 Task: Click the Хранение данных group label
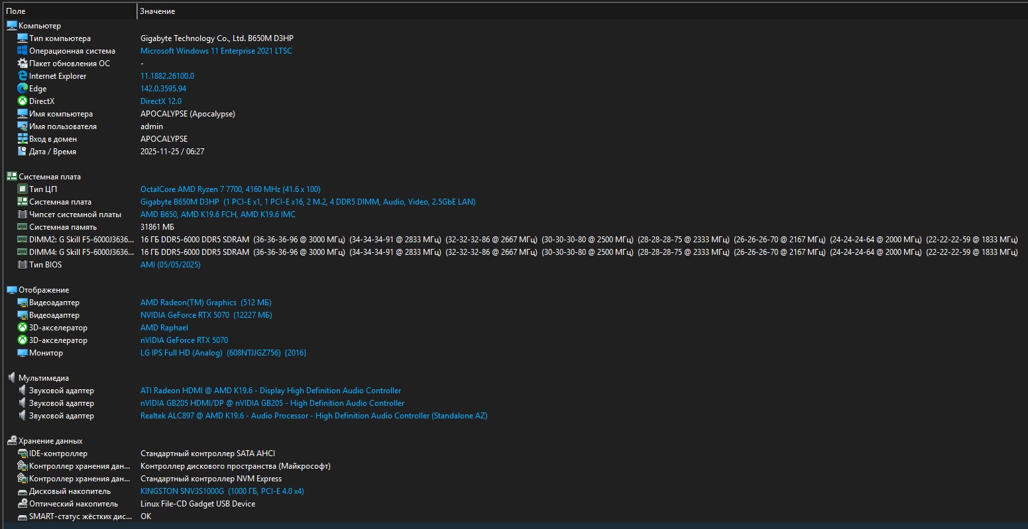(50, 441)
